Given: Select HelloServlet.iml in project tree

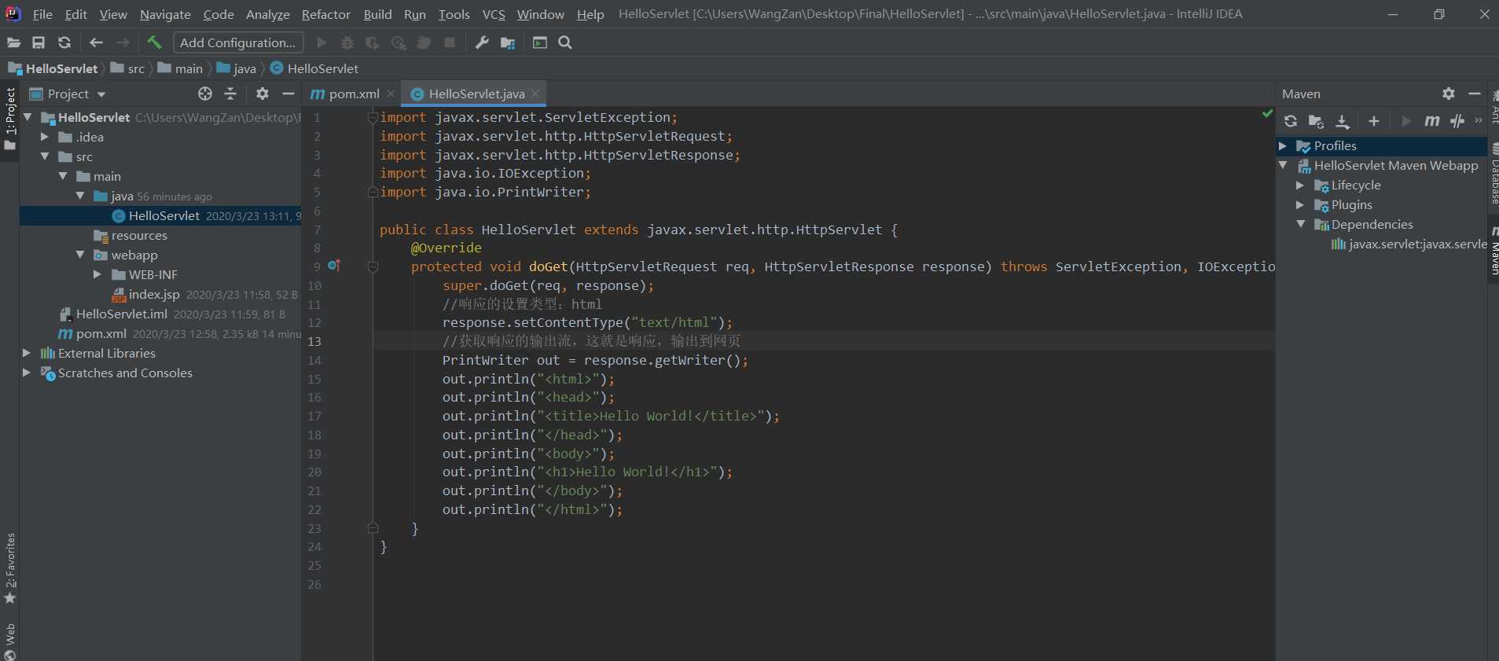Looking at the screenshot, I should coord(121,314).
